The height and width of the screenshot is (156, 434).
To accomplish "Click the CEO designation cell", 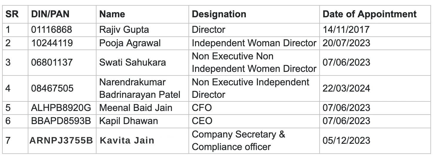I will pyautogui.click(x=202, y=121).
